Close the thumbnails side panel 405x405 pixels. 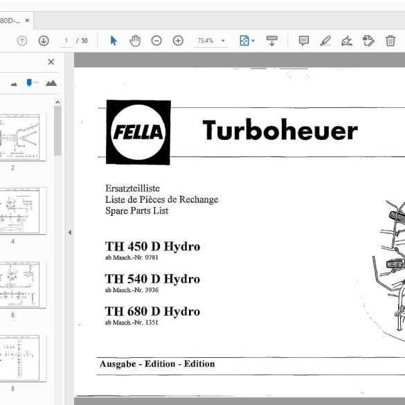coord(51,62)
